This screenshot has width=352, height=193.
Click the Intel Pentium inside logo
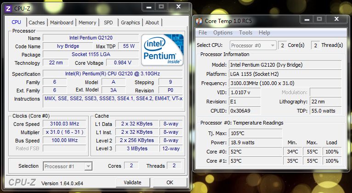[x=163, y=50]
